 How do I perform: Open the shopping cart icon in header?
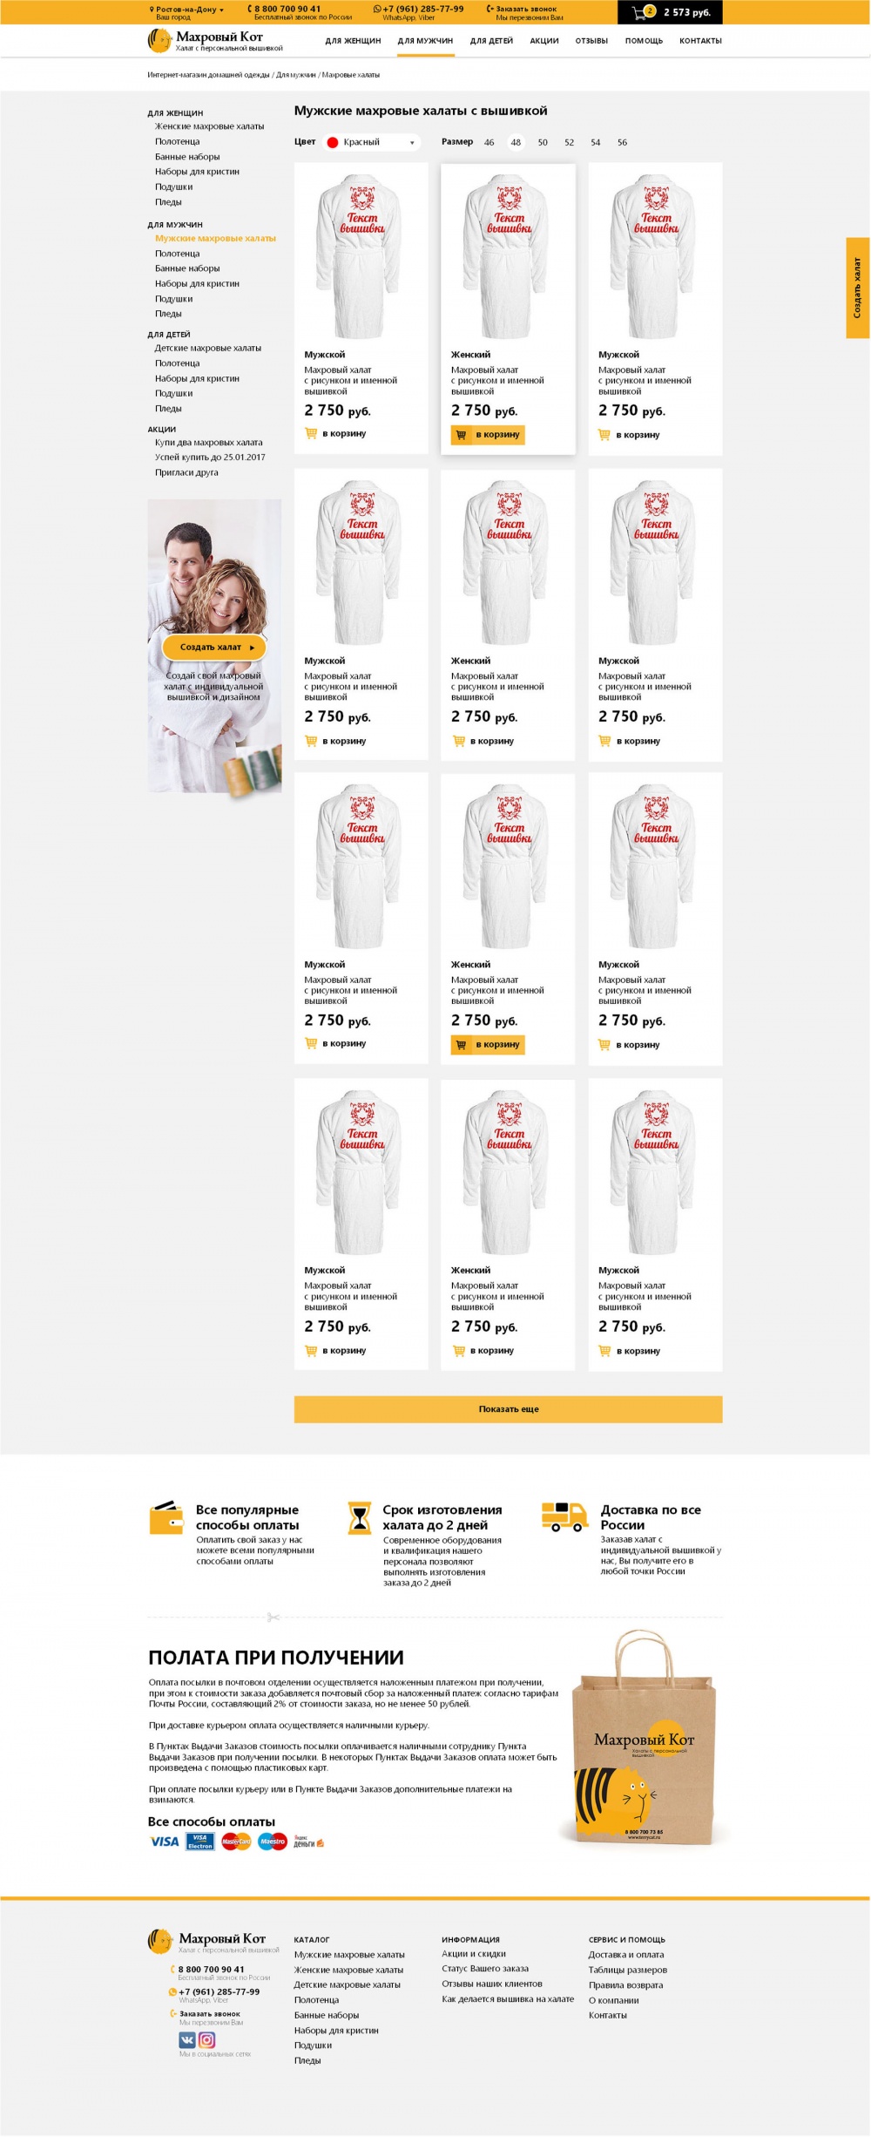coord(644,12)
